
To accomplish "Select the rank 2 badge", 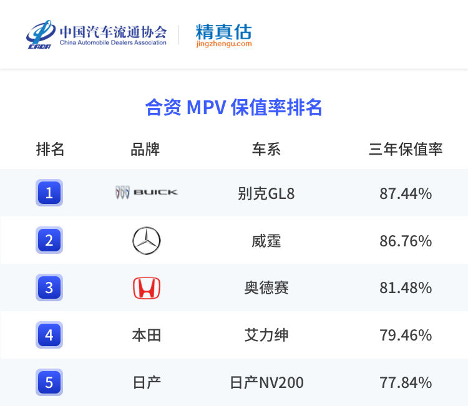I will pos(49,240).
